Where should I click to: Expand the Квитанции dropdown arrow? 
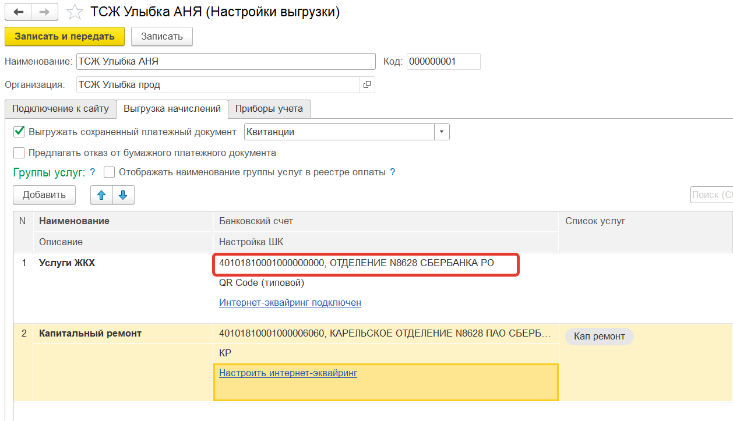click(x=442, y=132)
